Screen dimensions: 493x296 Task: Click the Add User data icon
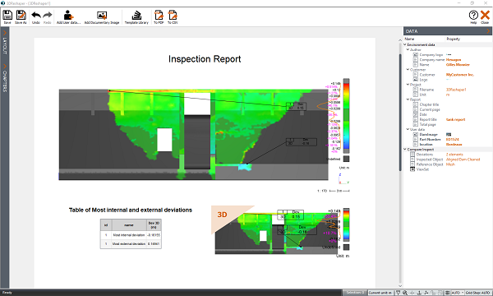point(68,15)
